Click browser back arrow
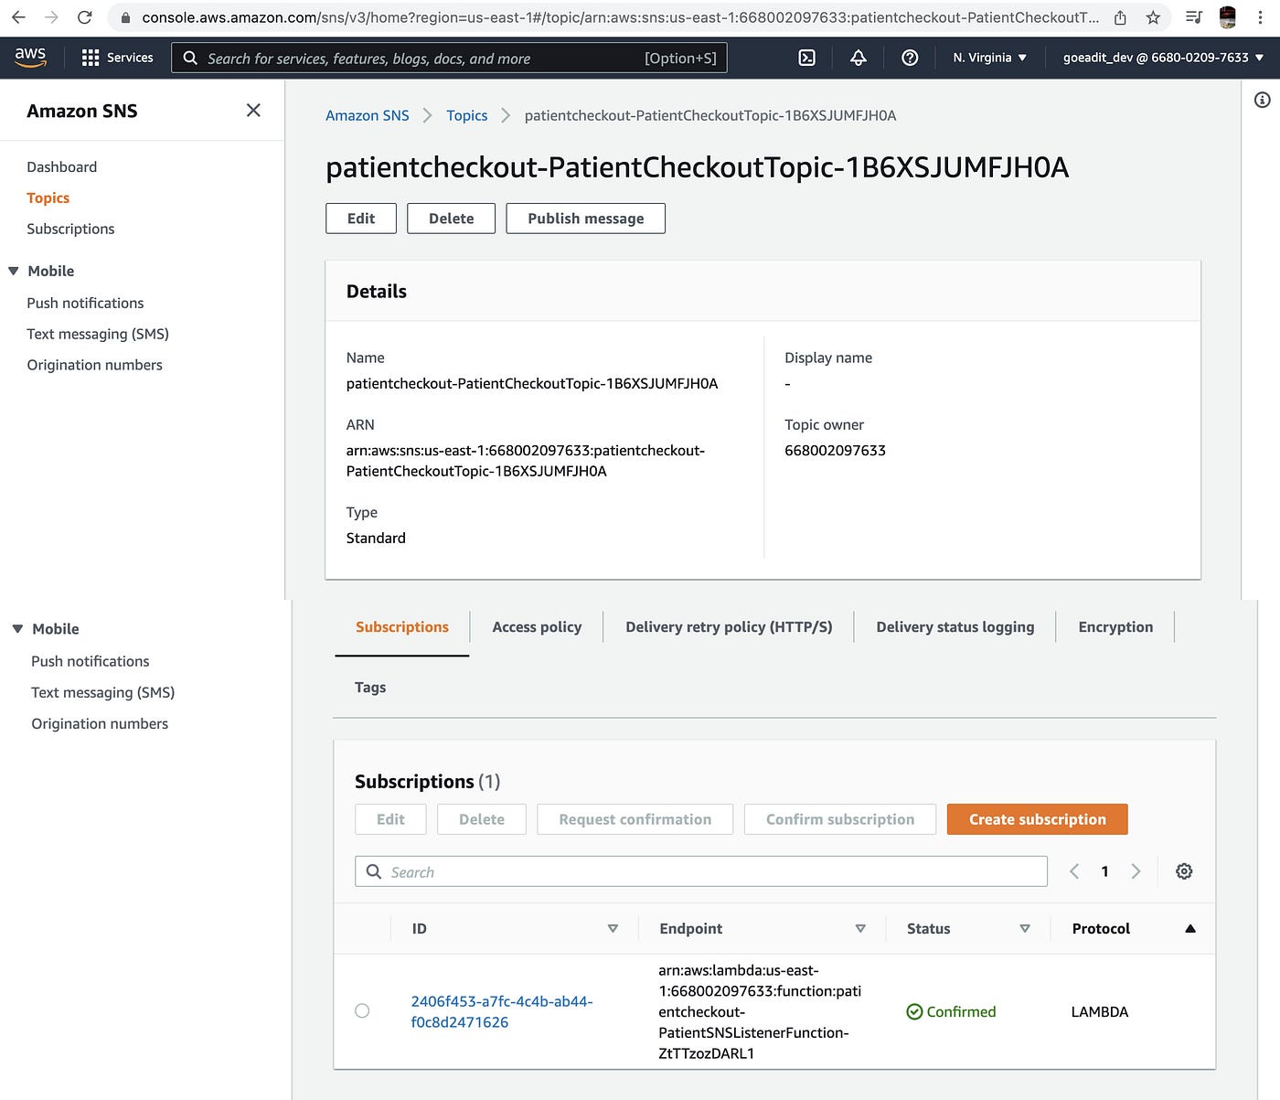The image size is (1280, 1100). [18, 17]
